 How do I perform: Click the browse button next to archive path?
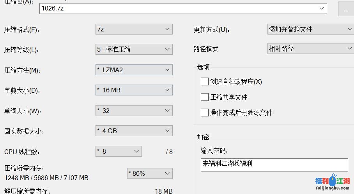pos(345,9)
